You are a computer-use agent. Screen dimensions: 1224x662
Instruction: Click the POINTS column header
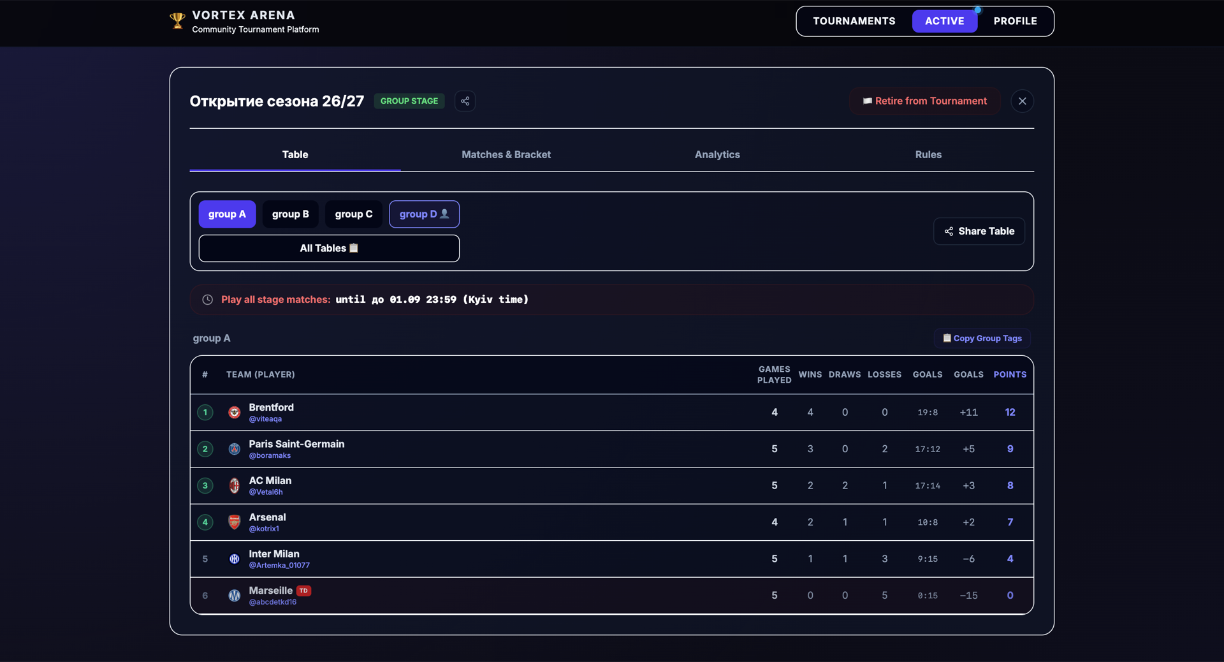pyautogui.click(x=1010, y=375)
